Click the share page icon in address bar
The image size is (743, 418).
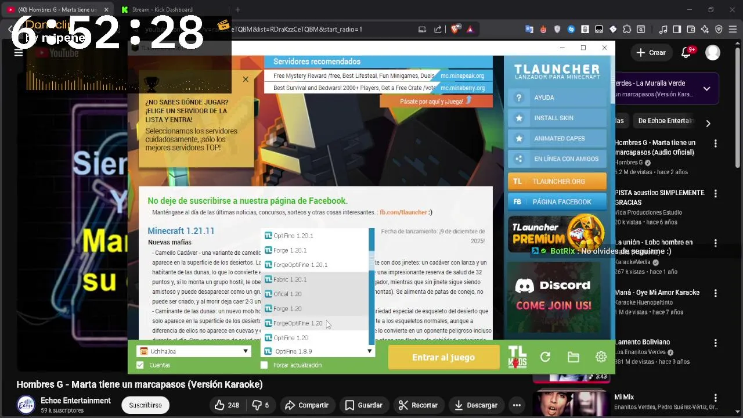[438, 29]
